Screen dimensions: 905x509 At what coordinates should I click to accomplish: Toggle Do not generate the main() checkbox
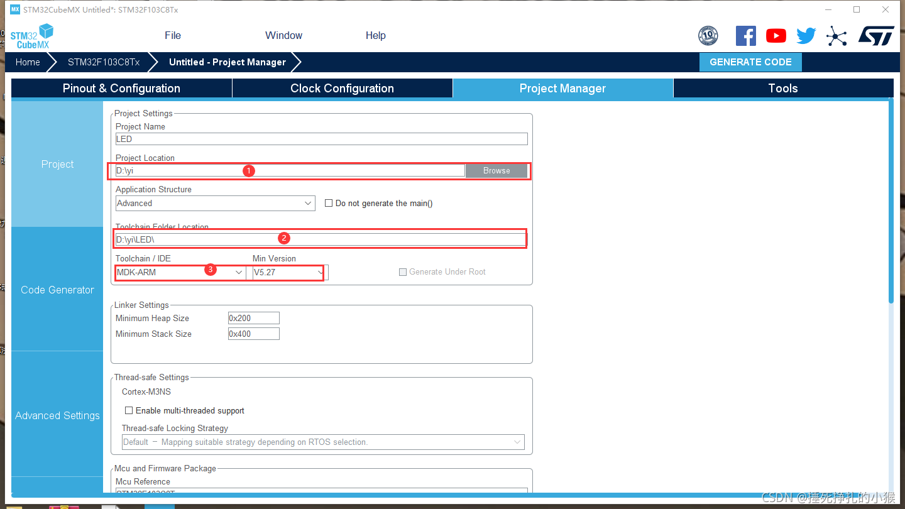(x=329, y=203)
